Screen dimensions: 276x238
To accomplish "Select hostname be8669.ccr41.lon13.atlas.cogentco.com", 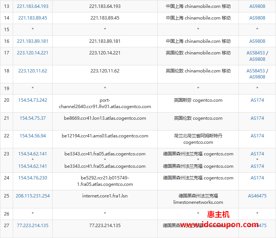I will 105,118.
